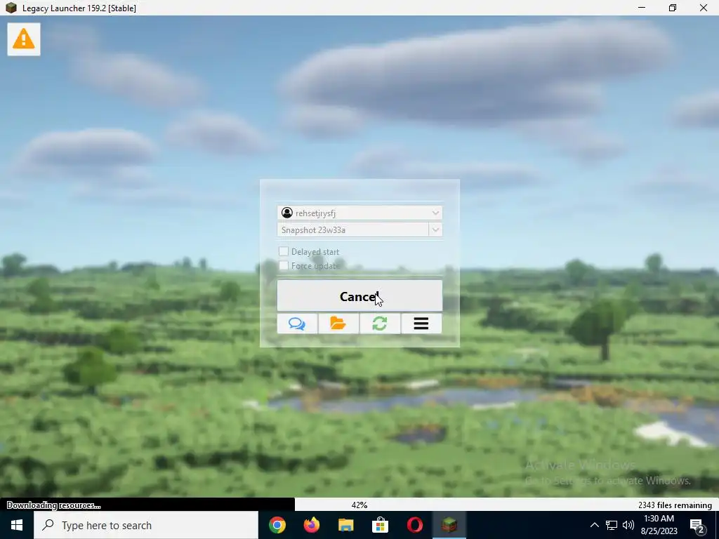Screen dimensions: 719x539
Task: Open File Explorer from the taskbar
Action: point(346,525)
